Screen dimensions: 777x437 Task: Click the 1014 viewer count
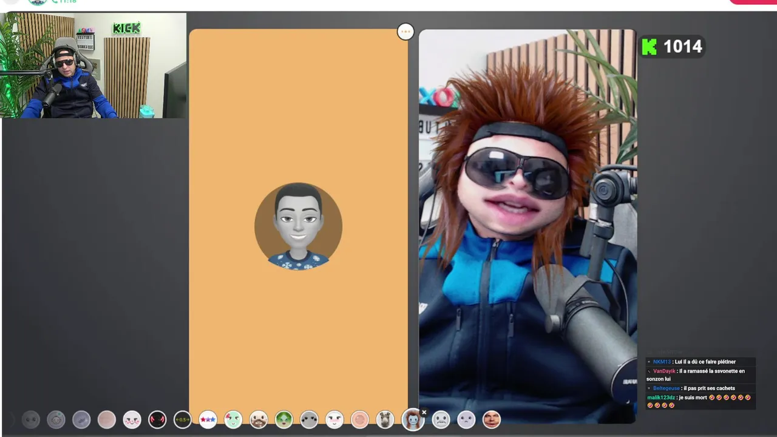pyautogui.click(x=682, y=47)
